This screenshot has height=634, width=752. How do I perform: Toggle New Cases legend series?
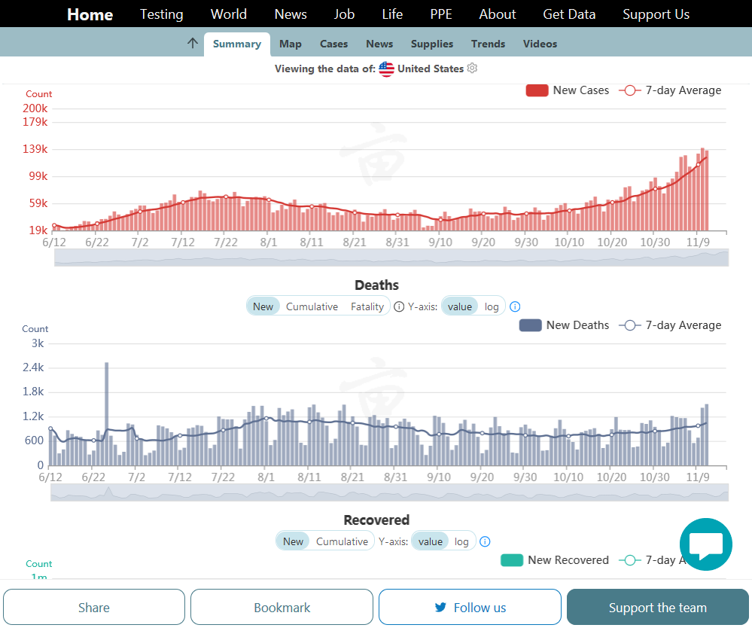(x=567, y=90)
